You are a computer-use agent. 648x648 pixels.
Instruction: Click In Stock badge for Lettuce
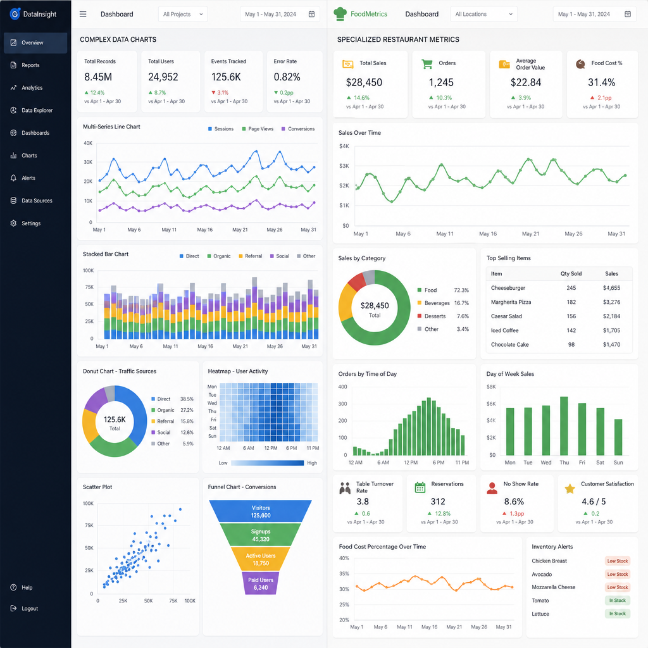click(x=618, y=614)
